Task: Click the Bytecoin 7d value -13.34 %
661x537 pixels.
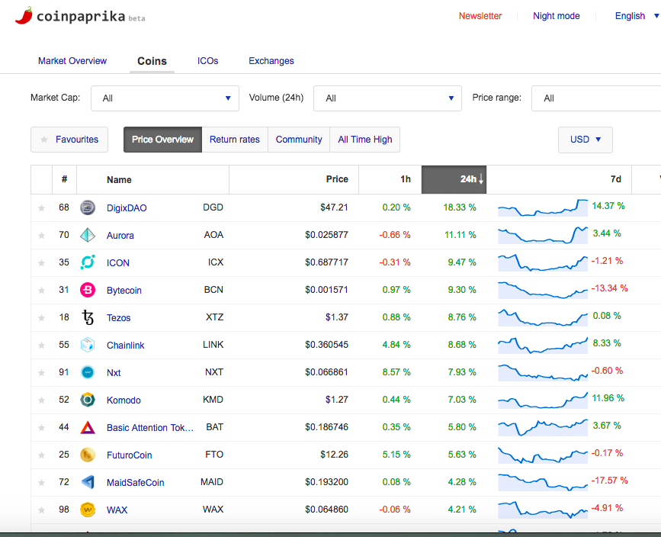Action: click(x=609, y=288)
